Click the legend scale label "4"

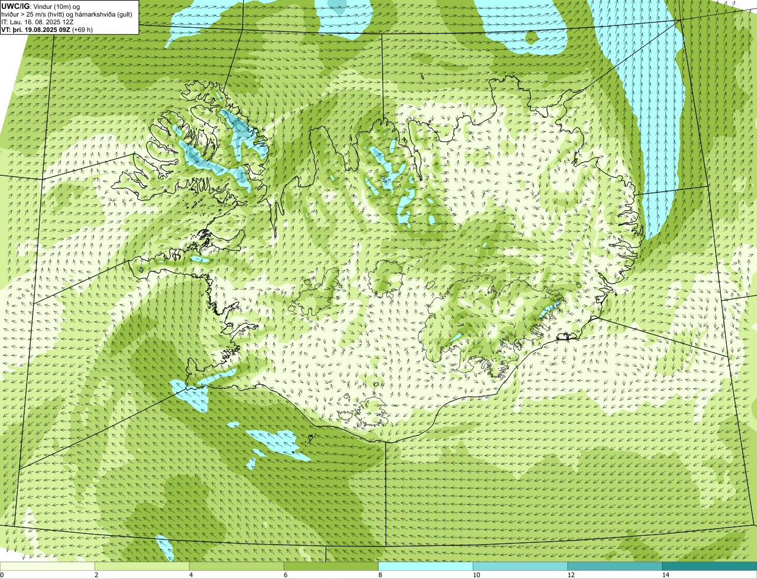coord(191,575)
